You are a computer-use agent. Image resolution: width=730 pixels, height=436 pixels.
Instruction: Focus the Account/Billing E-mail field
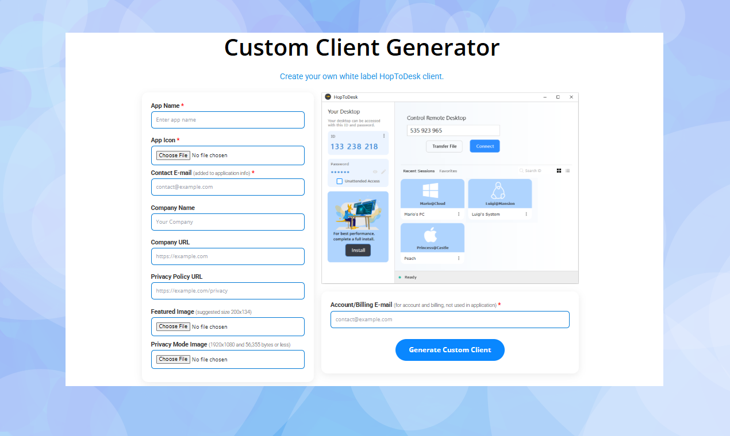(x=450, y=320)
